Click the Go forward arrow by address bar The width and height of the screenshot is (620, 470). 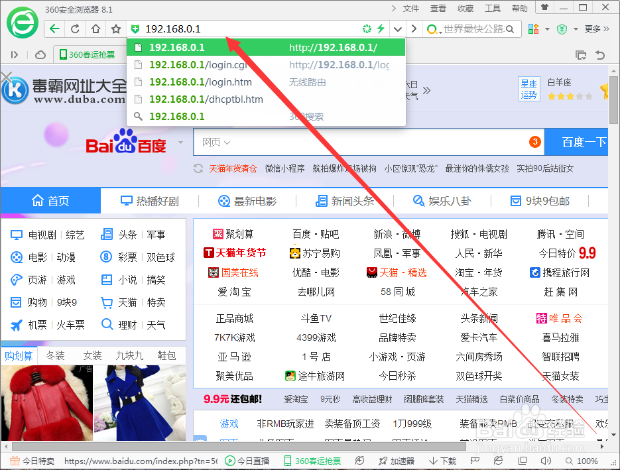(414, 29)
